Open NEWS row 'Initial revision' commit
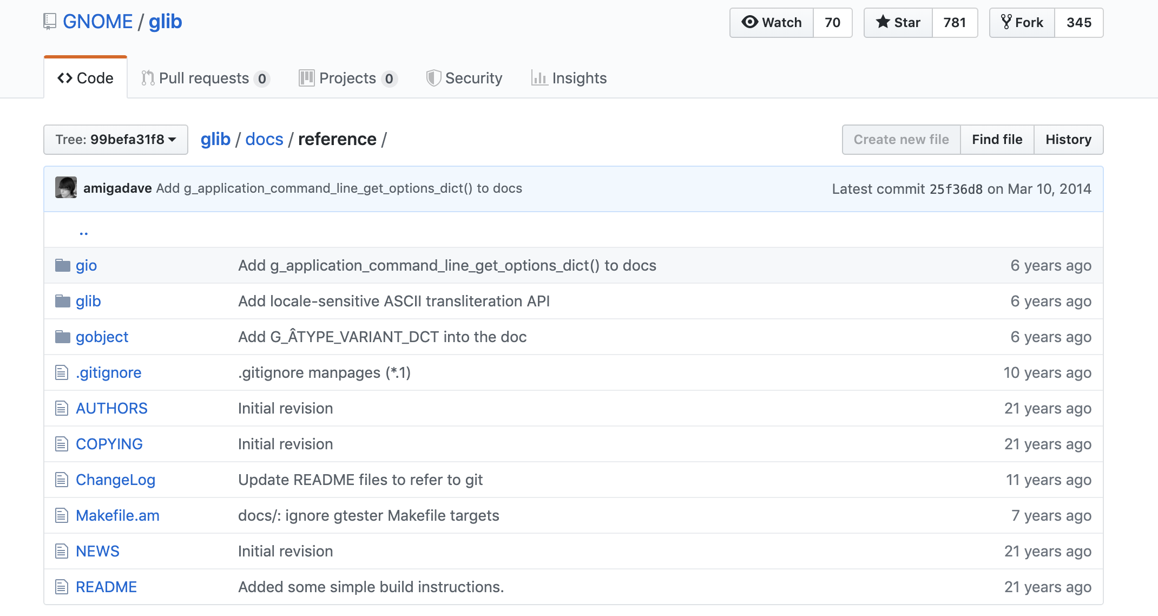Image resolution: width=1158 pixels, height=616 pixels. coord(285,551)
